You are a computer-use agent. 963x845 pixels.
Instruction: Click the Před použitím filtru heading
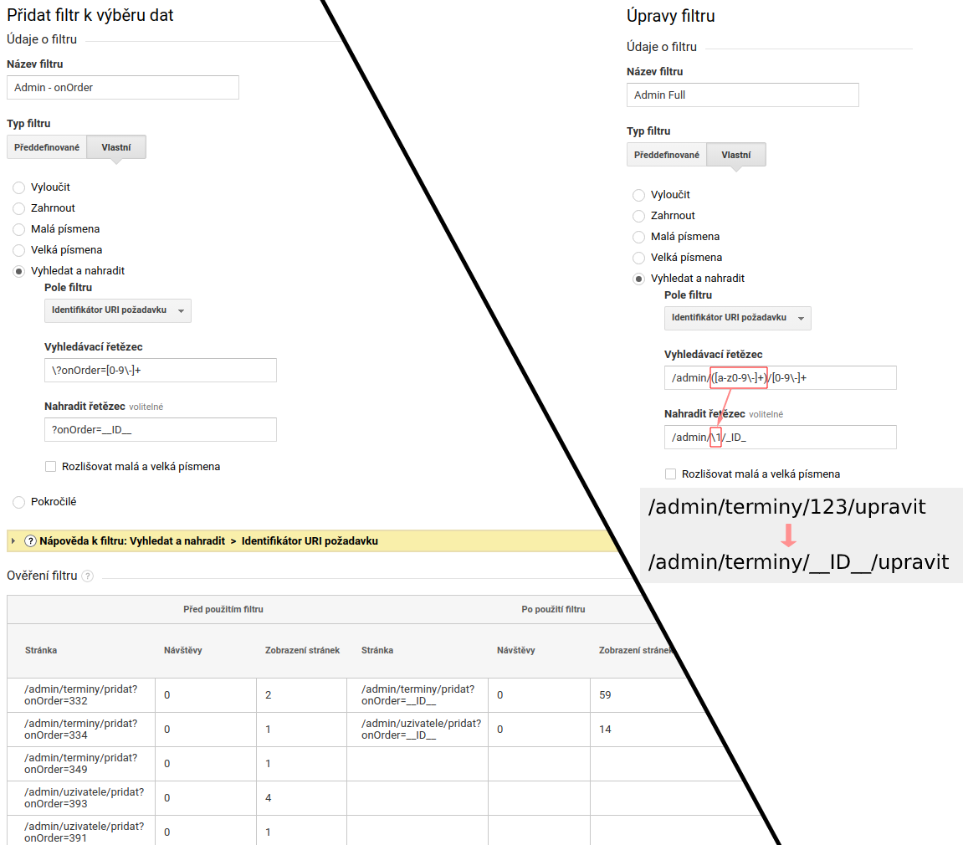tap(223, 609)
